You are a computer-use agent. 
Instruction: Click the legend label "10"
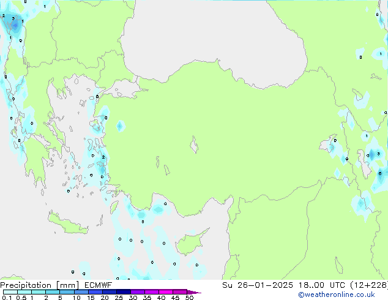76,298
